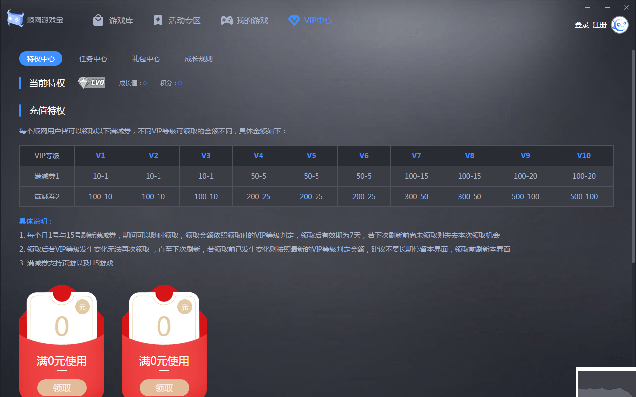Switch to the 任务中心 tab
The height and width of the screenshot is (397, 636).
[93, 58]
